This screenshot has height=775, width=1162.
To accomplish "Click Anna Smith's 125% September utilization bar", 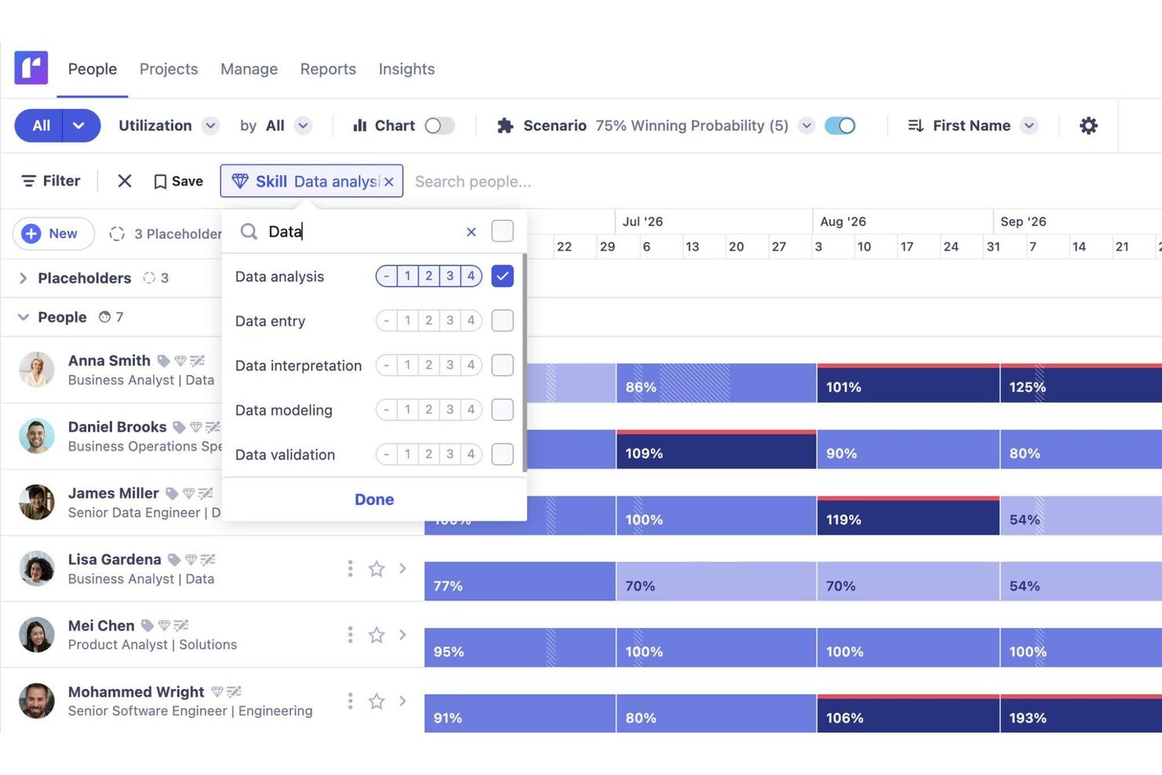I will coord(1081,383).
